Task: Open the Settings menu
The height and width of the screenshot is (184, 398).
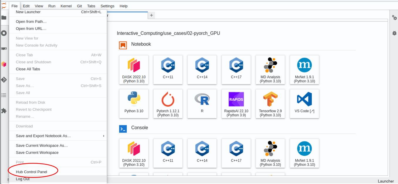Action: pyautogui.click(x=107, y=6)
